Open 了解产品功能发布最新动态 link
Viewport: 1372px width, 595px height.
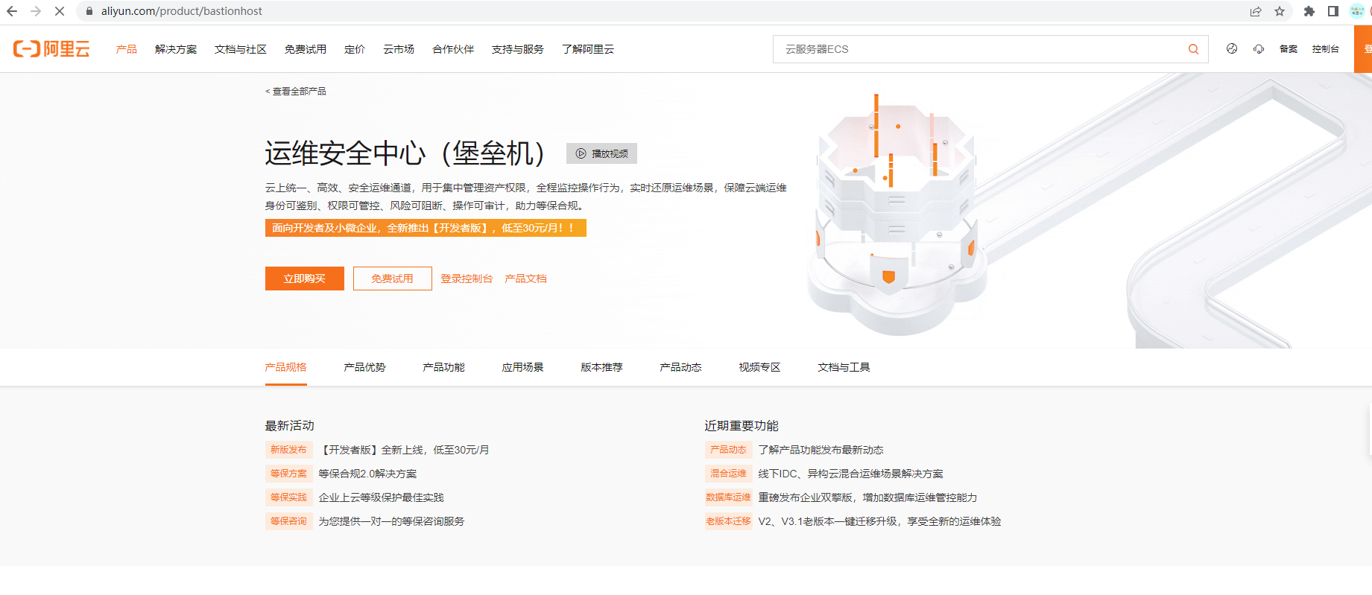click(x=821, y=450)
